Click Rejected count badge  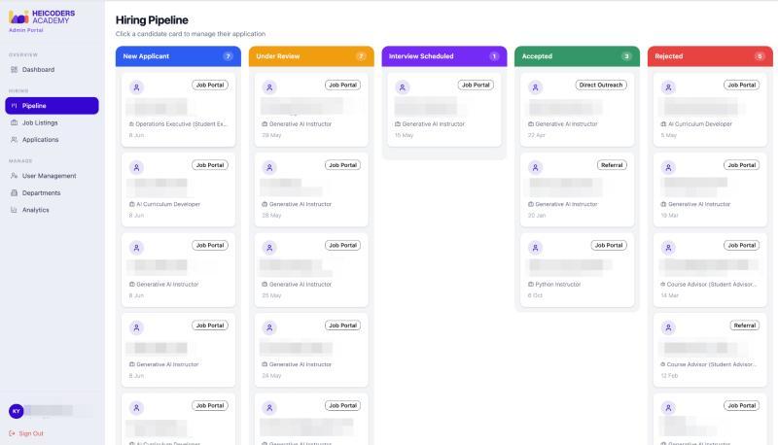pyautogui.click(x=760, y=56)
